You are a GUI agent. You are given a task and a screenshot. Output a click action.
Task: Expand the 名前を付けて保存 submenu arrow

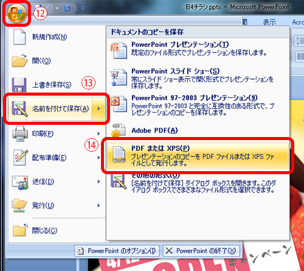pos(99,108)
